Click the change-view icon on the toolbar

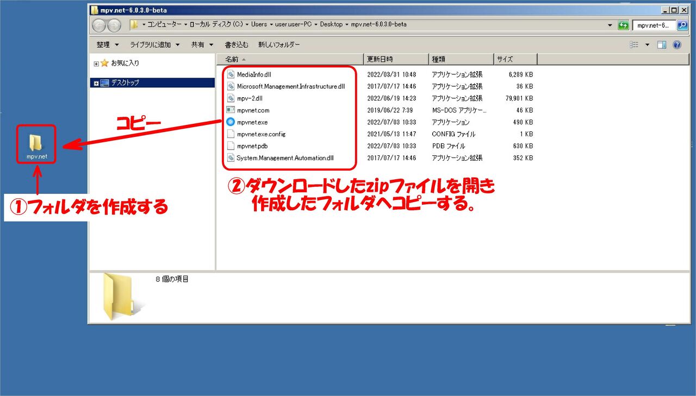[x=635, y=45]
